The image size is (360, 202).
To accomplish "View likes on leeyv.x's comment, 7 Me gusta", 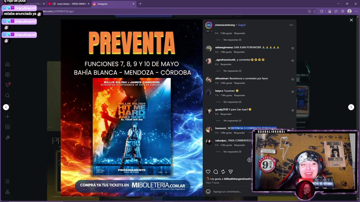I will tap(226, 95).
